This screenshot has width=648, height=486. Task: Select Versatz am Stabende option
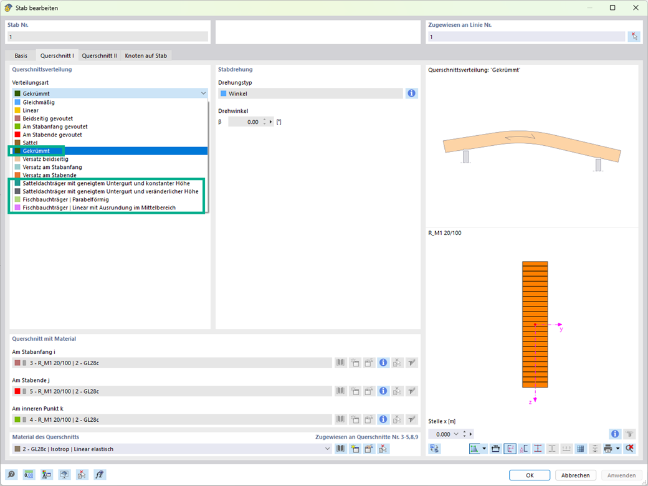(110, 175)
